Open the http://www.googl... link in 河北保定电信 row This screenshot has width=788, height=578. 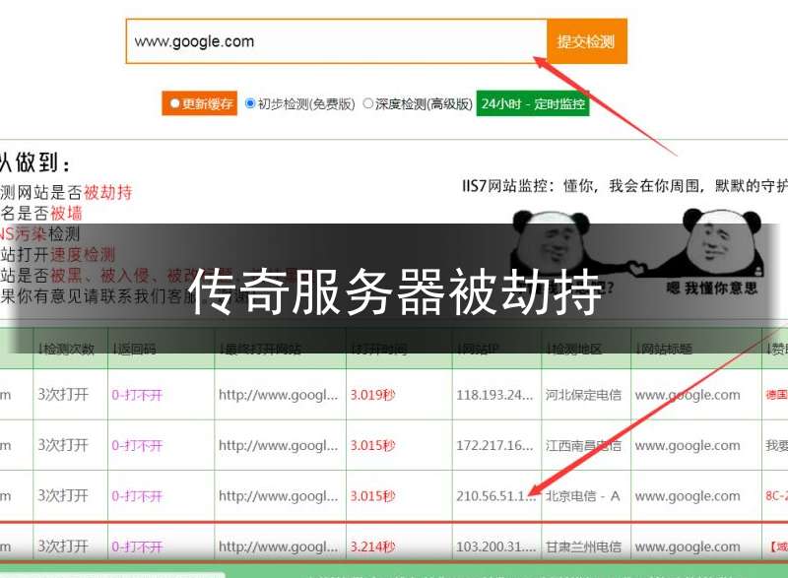279,395
